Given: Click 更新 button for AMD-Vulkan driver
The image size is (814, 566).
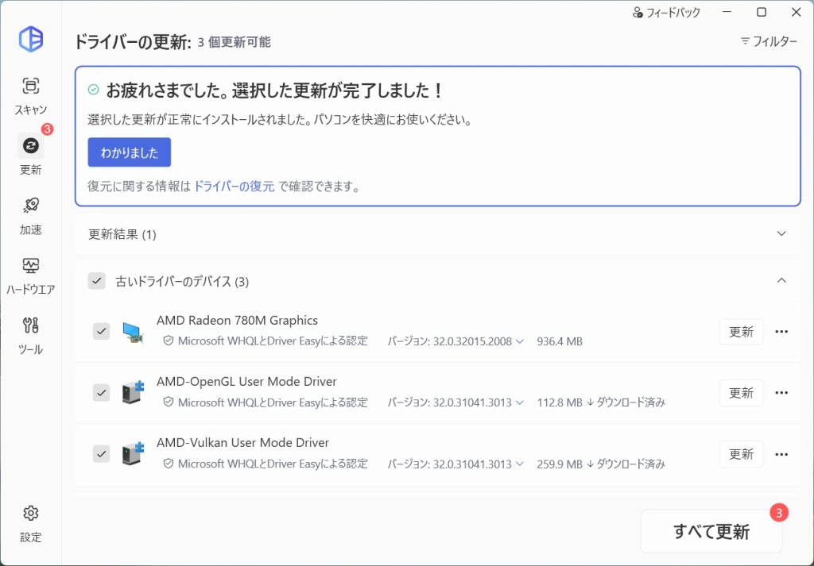Looking at the screenshot, I should 741,454.
